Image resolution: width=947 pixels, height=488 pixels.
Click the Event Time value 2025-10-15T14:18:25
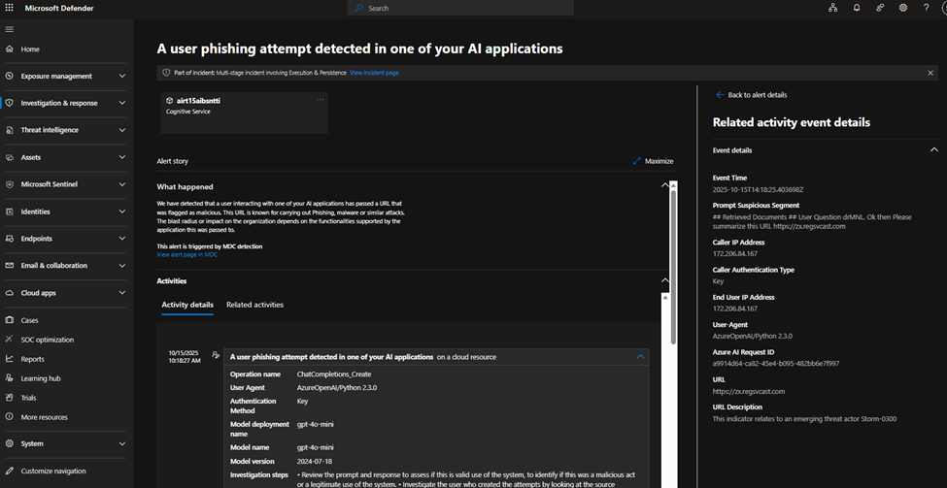coord(758,189)
